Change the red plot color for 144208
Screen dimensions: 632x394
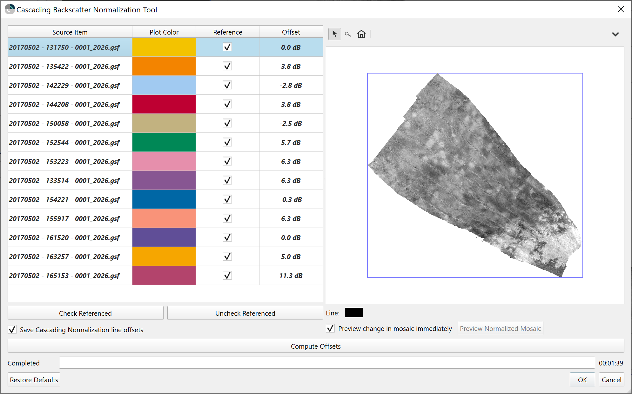(x=164, y=104)
